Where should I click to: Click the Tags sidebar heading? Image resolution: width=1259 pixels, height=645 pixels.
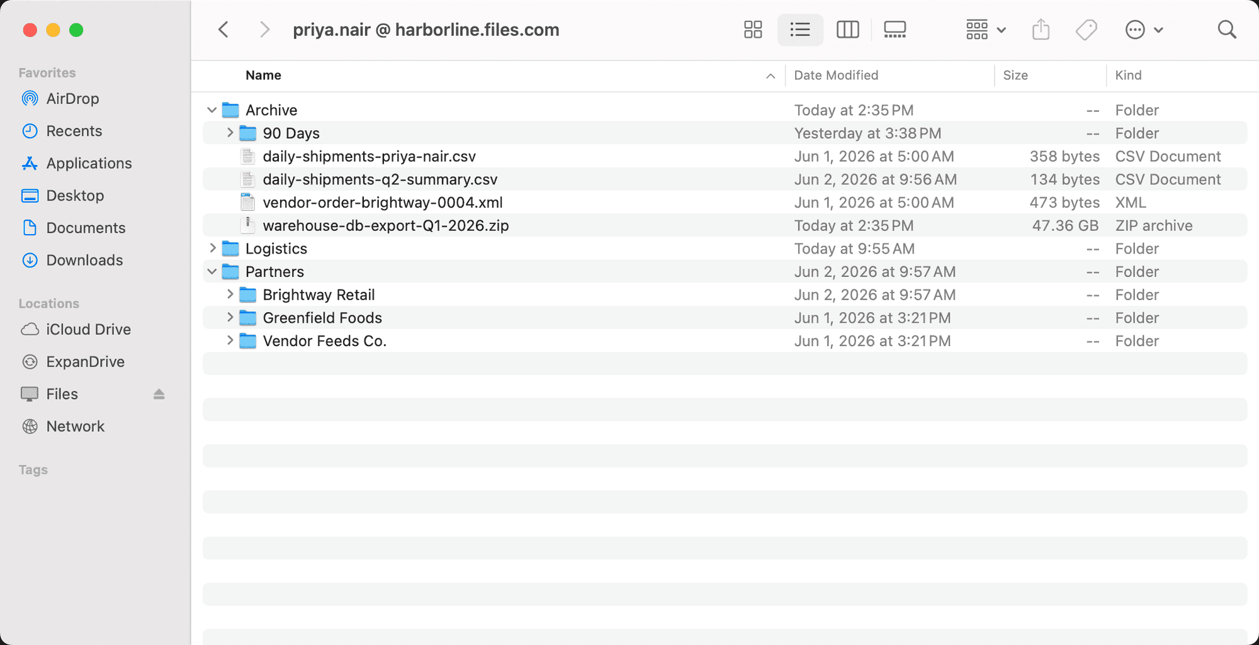(x=33, y=469)
